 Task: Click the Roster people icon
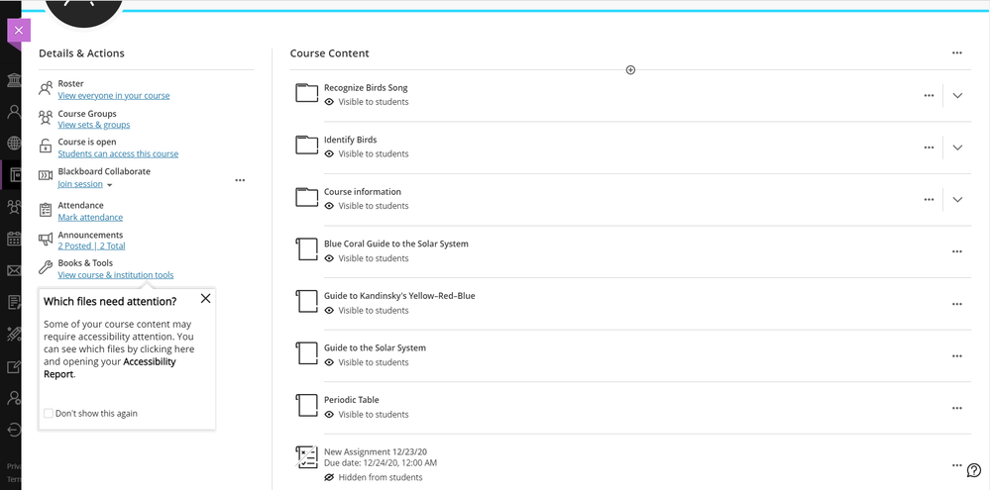point(46,88)
